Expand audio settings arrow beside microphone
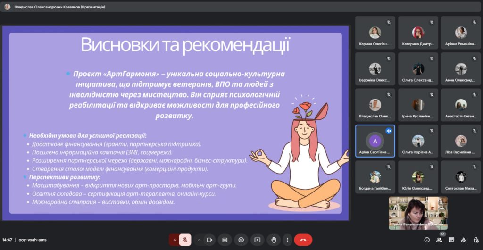This screenshot has height=250, width=483. [175, 240]
